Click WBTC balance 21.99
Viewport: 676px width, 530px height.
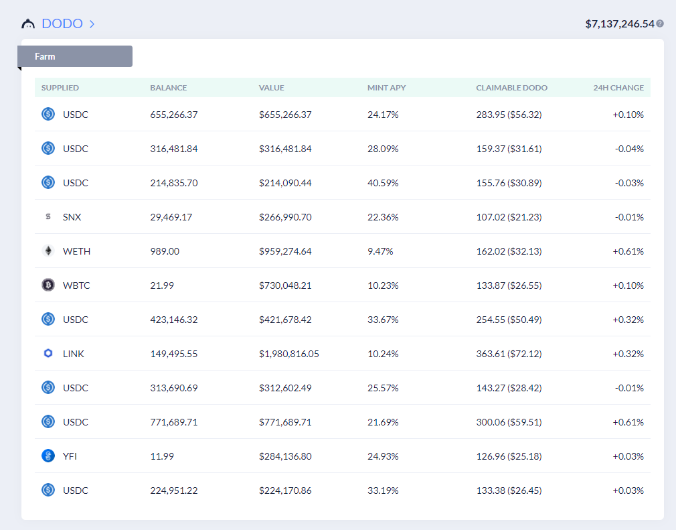pos(162,285)
